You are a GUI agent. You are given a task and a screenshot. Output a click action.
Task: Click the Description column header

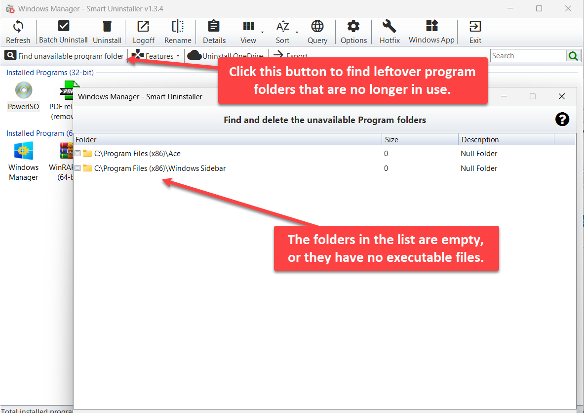pyautogui.click(x=506, y=140)
